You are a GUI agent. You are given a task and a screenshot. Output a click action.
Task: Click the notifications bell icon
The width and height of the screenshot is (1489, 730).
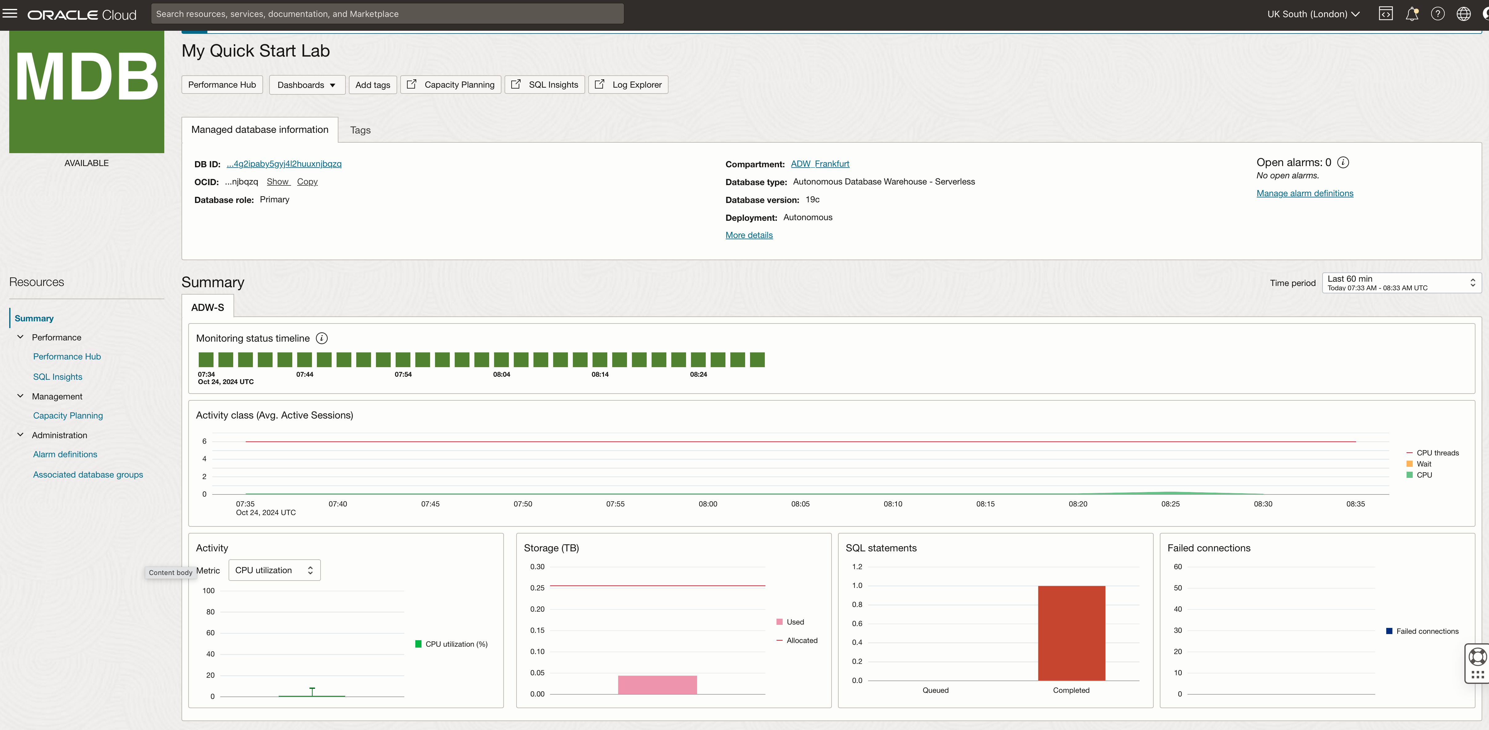pyautogui.click(x=1411, y=14)
